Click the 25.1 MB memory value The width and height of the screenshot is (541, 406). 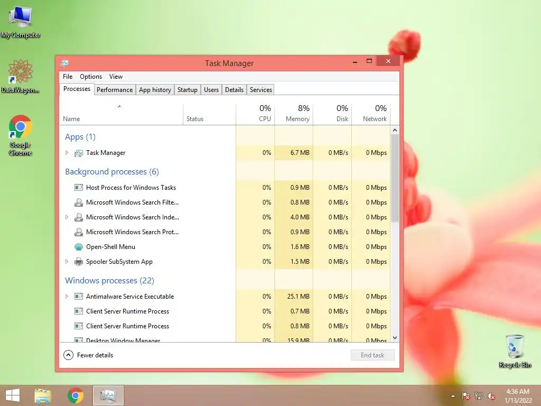[x=298, y=296]
